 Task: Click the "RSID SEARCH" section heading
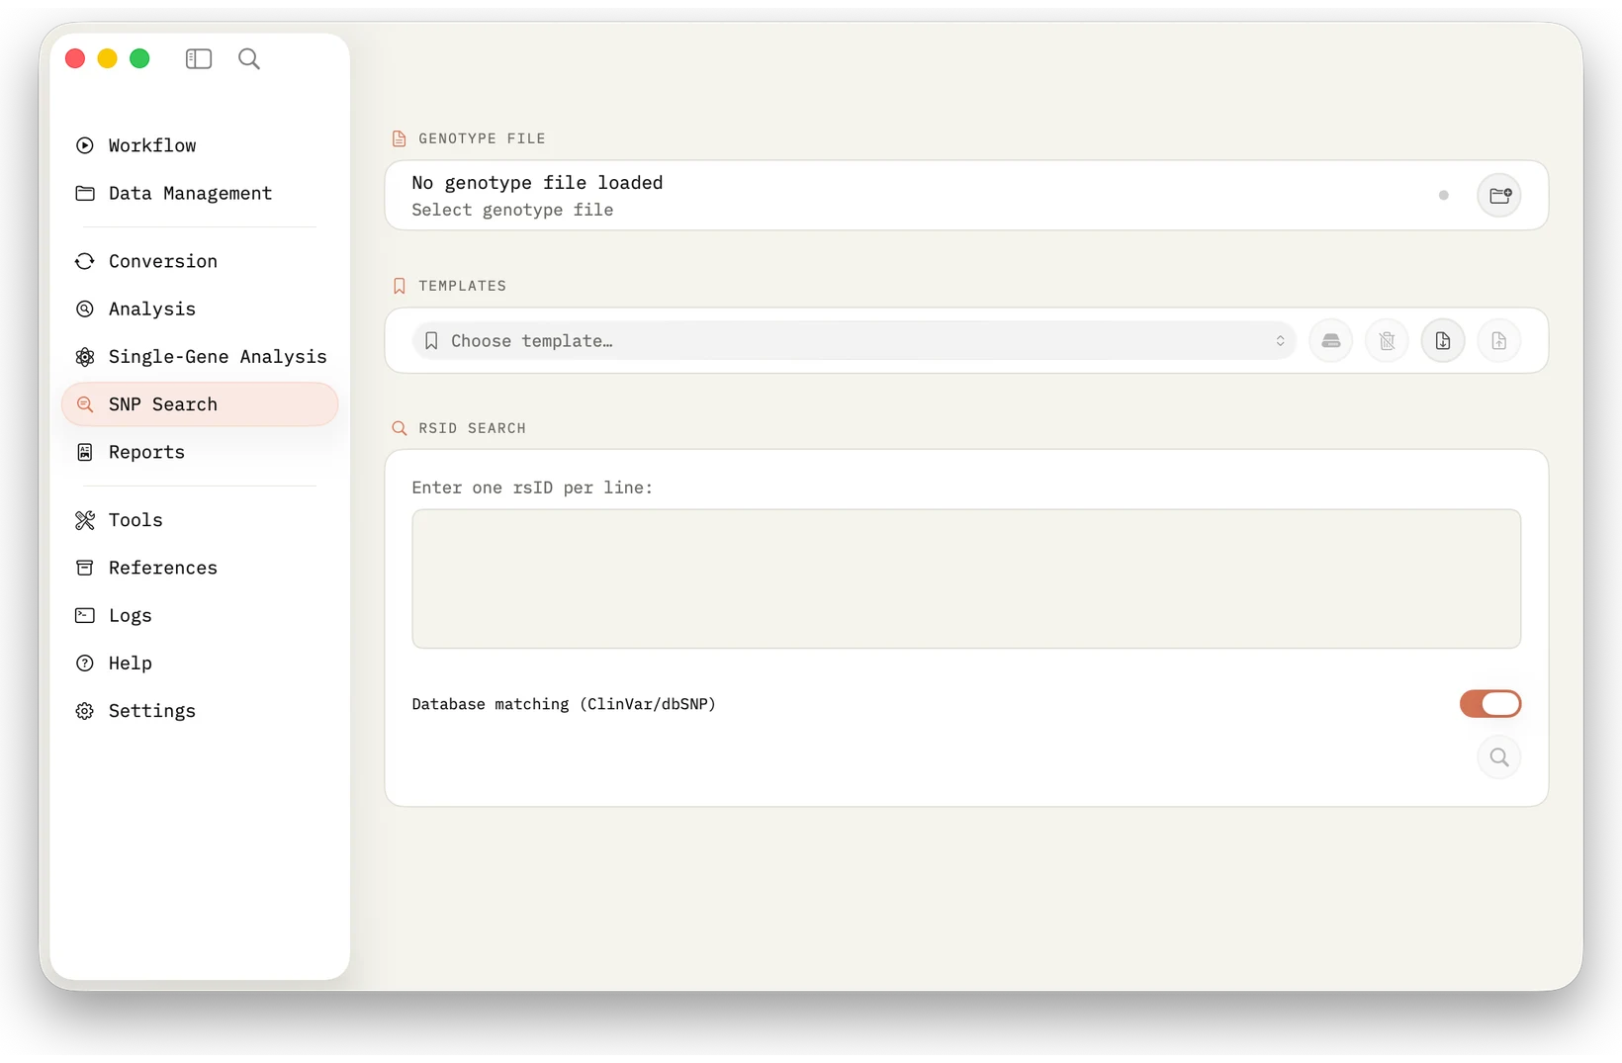click(472, 428)
